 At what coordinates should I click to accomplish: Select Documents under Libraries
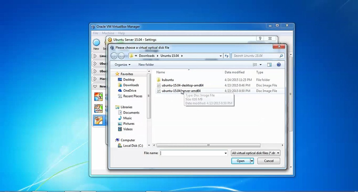click(x=131, y=113)
